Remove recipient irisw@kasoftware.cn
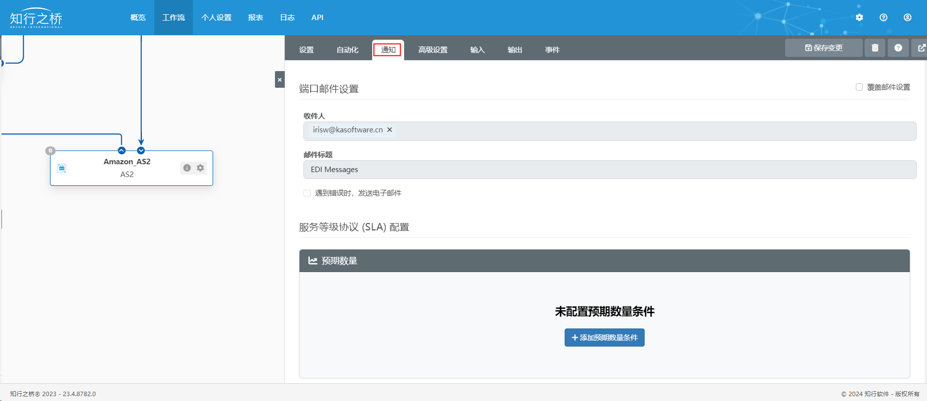Viewport: 927px width, 401px height. (x=389, y=130)
